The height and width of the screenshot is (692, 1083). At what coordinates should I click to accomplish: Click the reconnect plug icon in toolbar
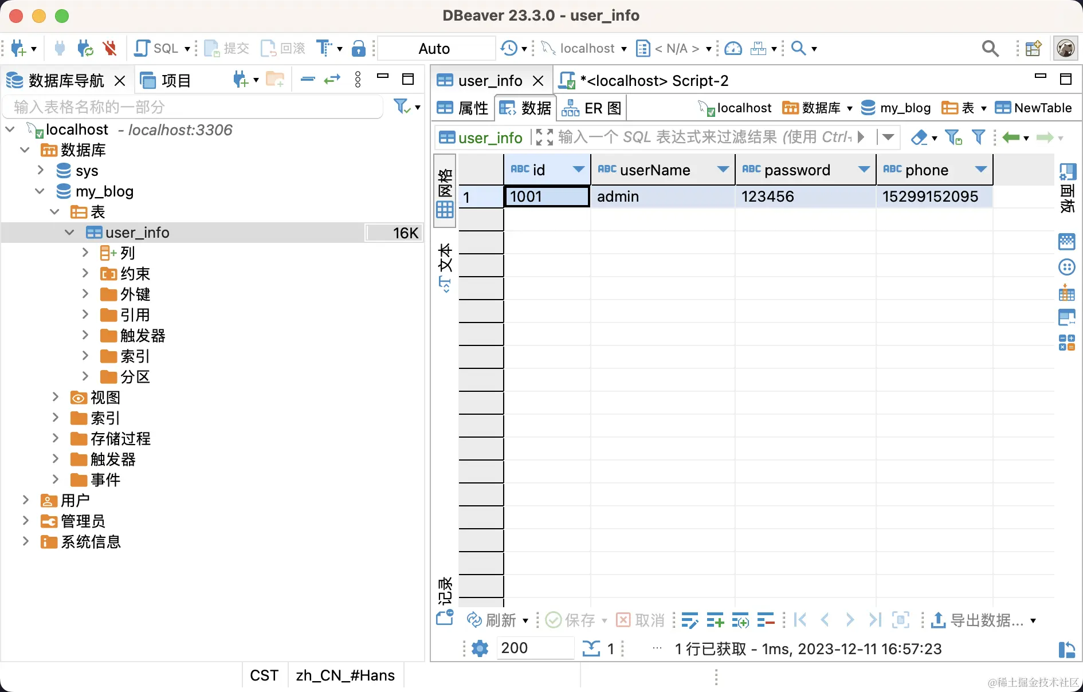tap(85, 49)
